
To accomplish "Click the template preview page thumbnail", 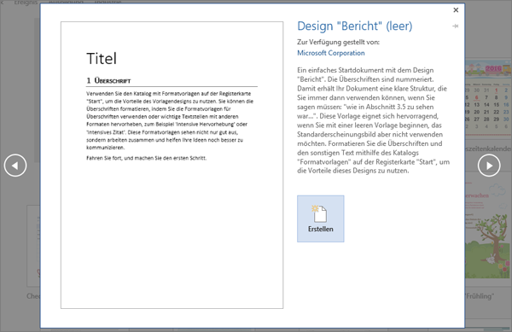I will (x=172, y=166).
